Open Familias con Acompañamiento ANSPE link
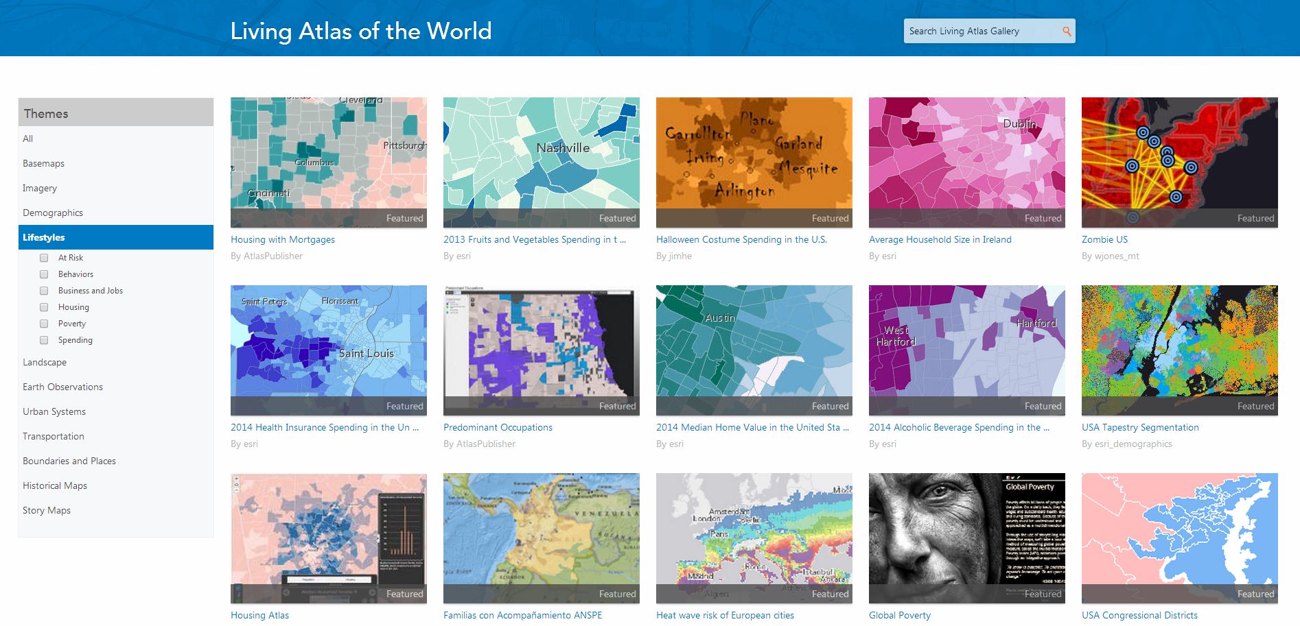 522,615
